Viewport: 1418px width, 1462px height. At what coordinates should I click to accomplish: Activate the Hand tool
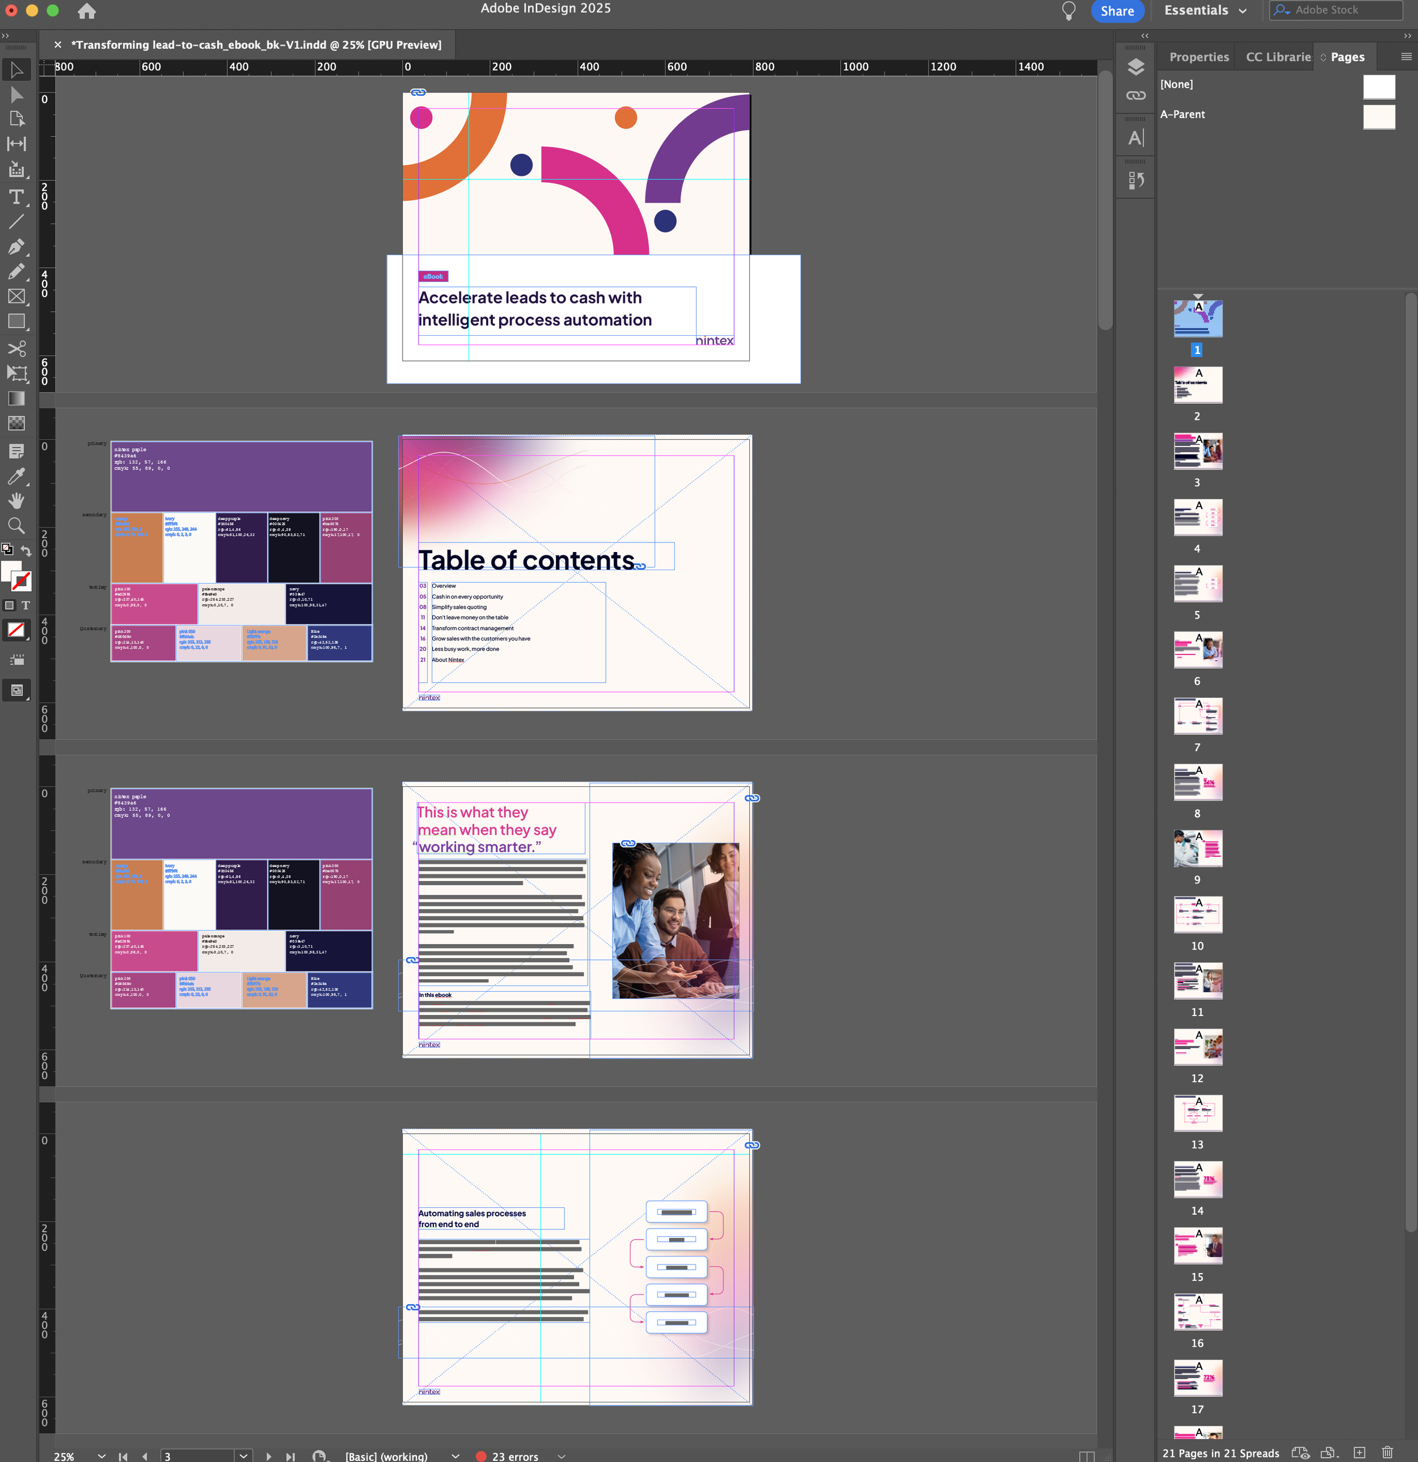click(x=16, y=500)
